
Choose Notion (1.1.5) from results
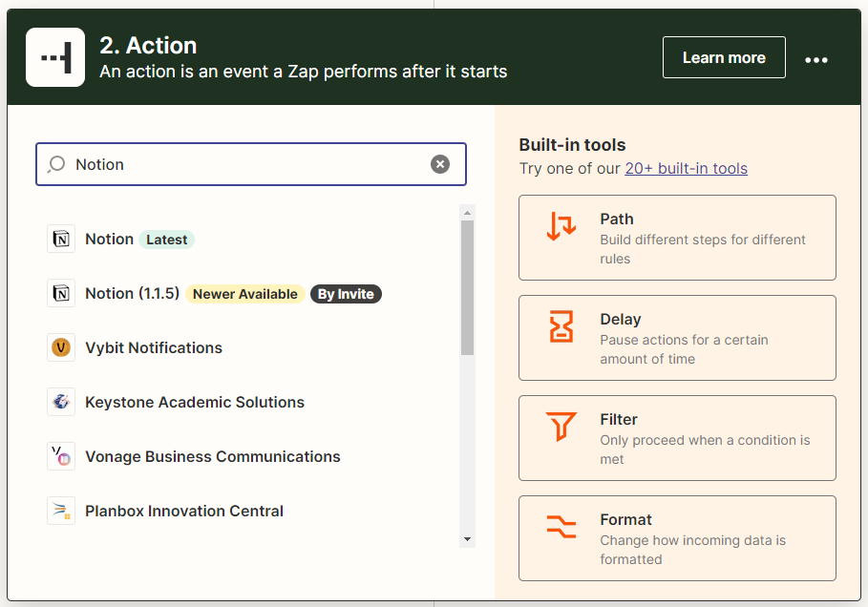click(x=249, y=293)
